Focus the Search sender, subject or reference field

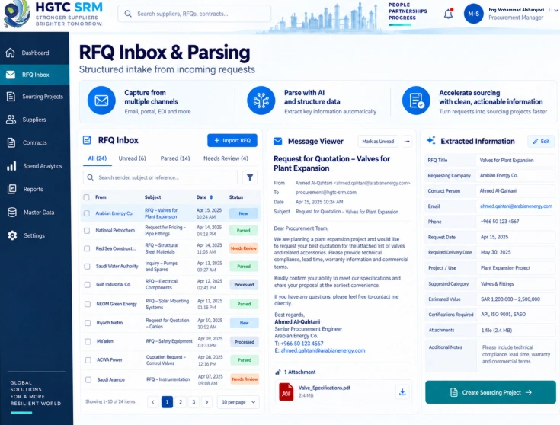point(160,177)
